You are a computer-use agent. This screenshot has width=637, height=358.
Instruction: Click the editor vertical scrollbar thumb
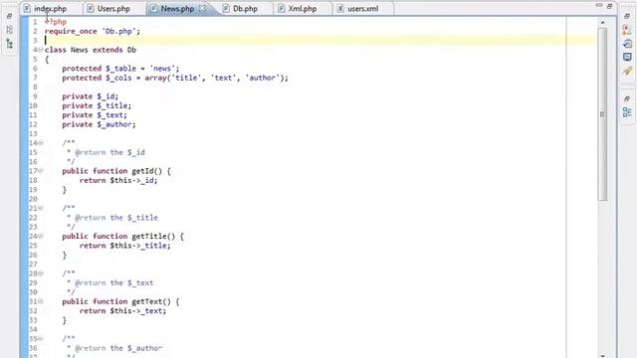[602, 114]
